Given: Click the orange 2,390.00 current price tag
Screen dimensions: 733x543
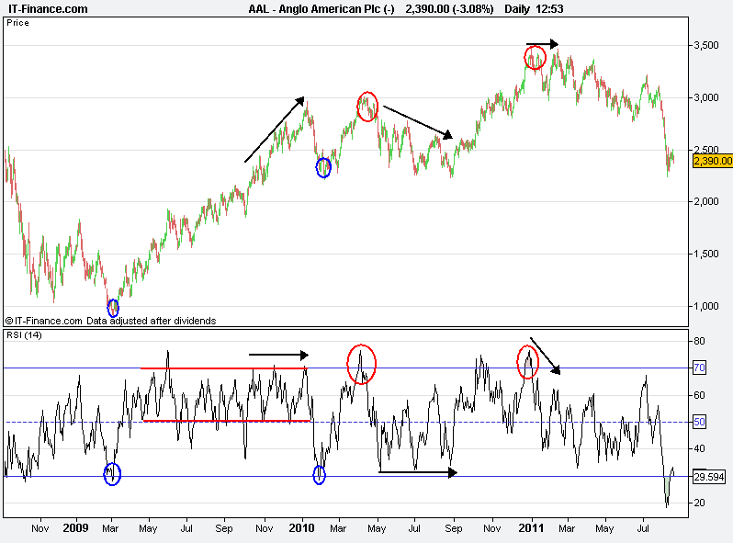Looking at the screenshot, I should (712, 161).
